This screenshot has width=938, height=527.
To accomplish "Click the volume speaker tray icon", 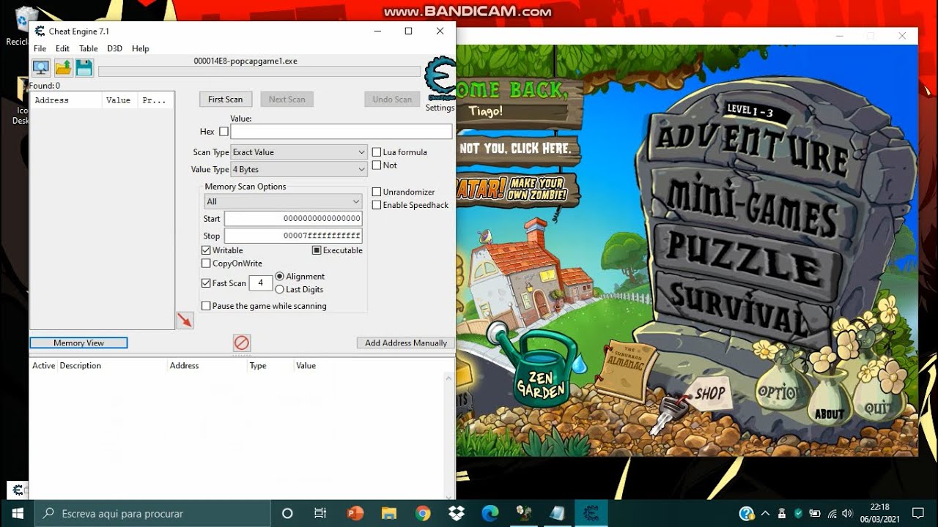I will click(847, 513).
